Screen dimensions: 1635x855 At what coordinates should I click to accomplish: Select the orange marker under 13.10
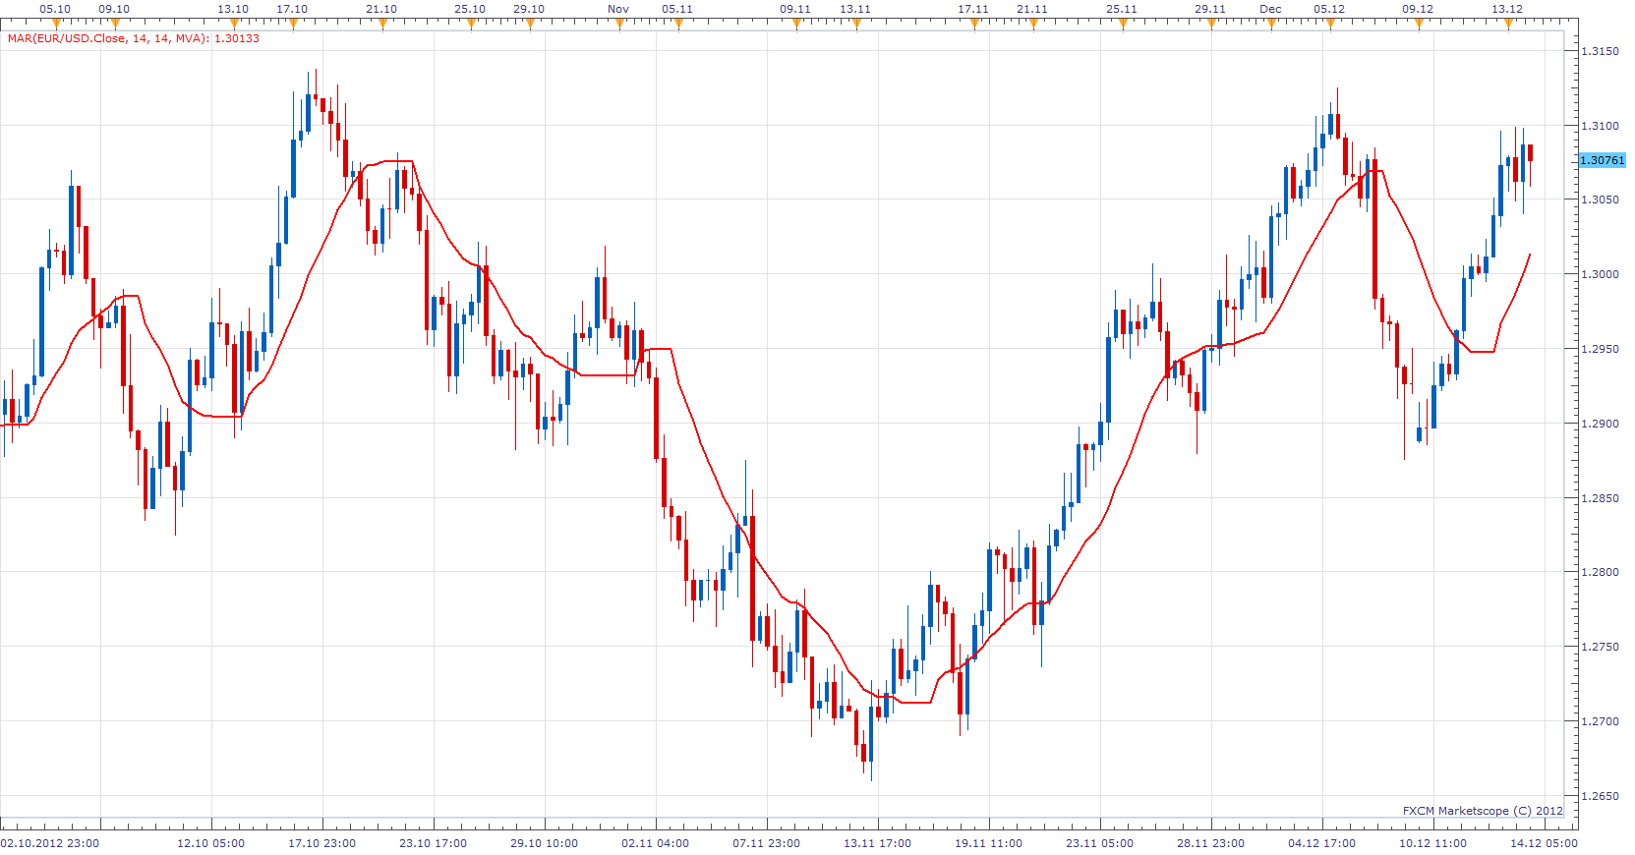pos(234,24)
